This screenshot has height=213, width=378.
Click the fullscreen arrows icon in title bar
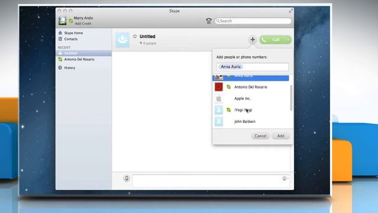coord(291,11)
